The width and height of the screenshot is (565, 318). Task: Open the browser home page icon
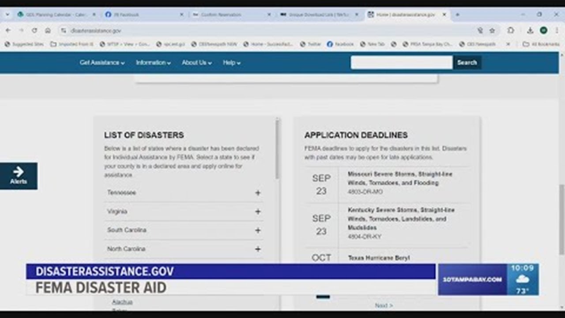tap(48, 30)
